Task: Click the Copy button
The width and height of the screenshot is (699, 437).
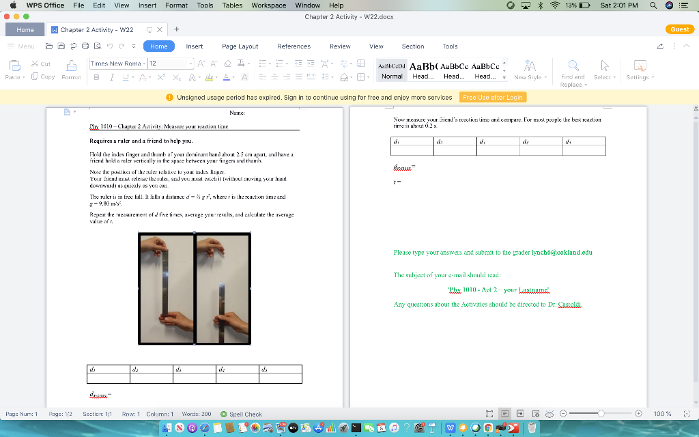Action: [43, 76]
